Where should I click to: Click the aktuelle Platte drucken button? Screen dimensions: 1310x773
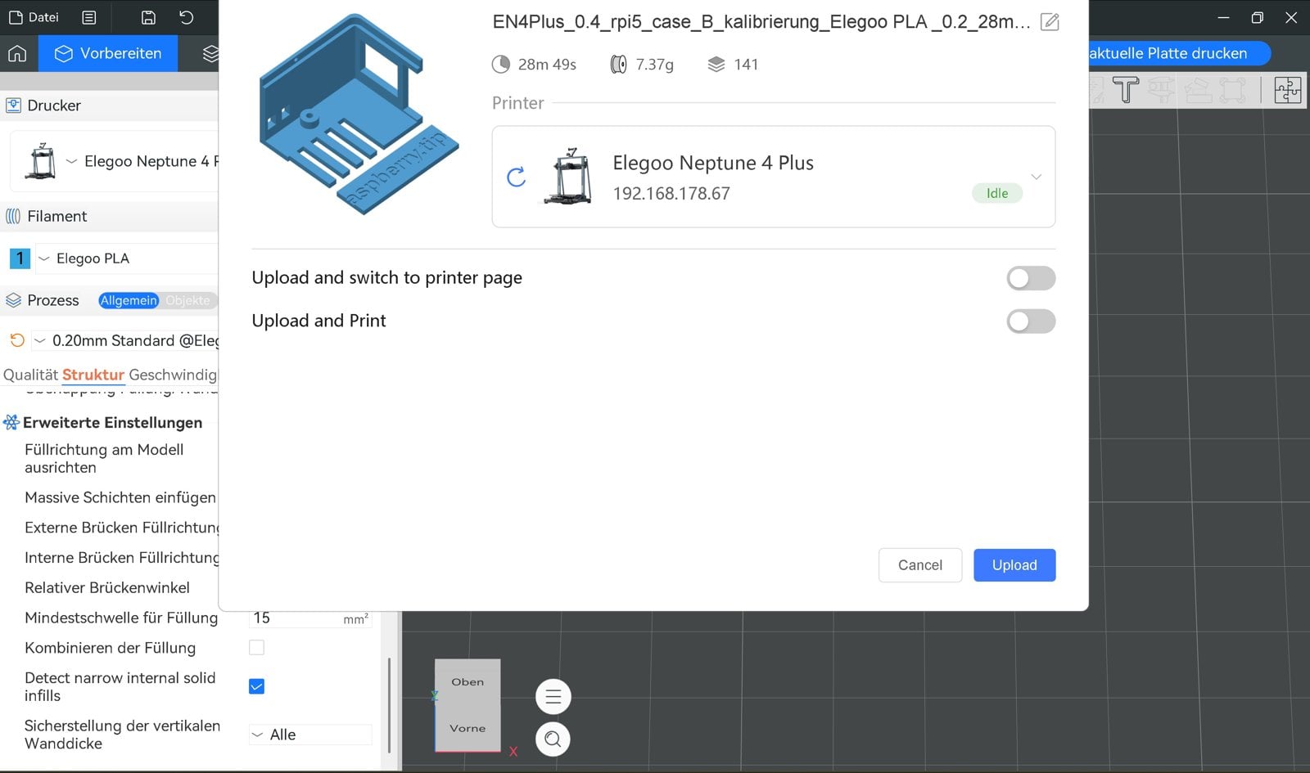1179,53
